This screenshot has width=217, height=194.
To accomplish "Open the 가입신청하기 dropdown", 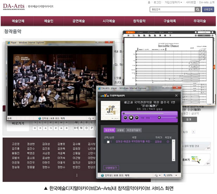I will pyautogui.click(x=173, y=2).
